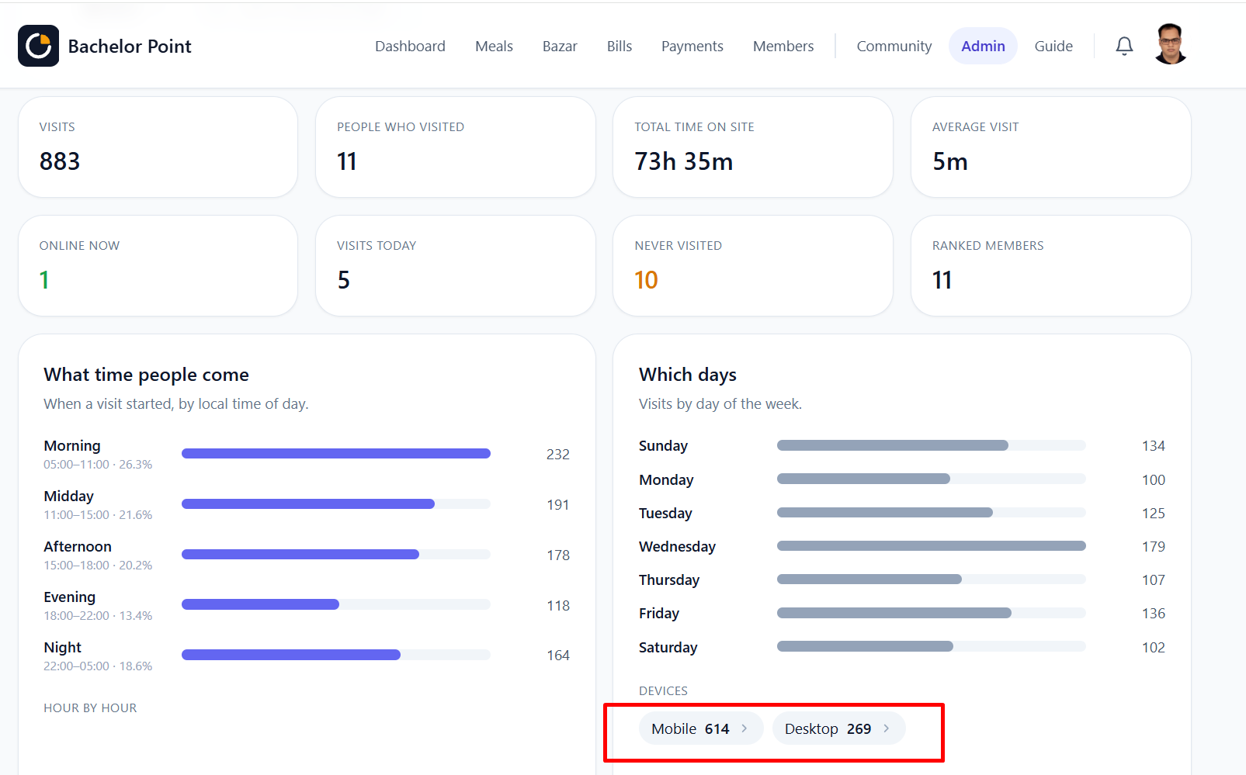Click the Midday row label

(68, 496)
